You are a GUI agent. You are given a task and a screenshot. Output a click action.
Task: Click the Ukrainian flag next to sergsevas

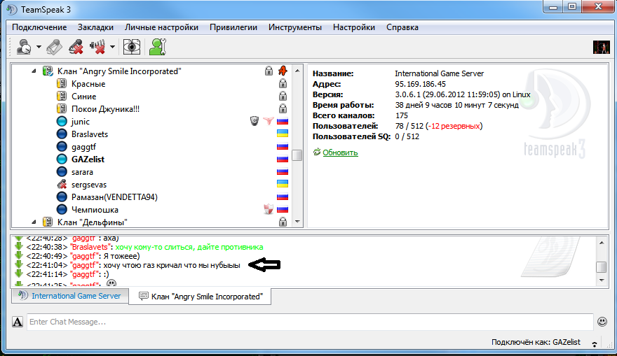283,184
